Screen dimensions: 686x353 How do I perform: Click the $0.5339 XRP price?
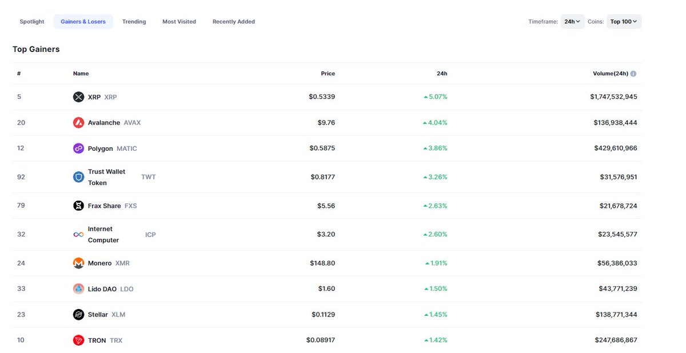coord(322,97)
